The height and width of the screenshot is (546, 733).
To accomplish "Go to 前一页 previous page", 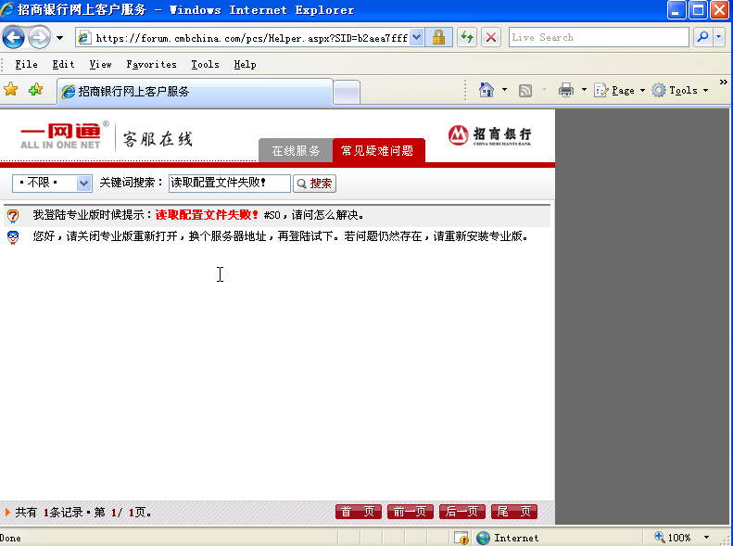I will tap(411, 512).
